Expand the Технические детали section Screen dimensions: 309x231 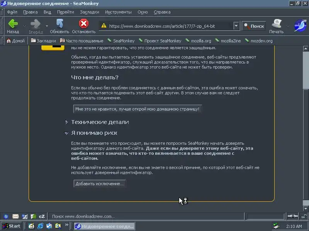tap(66, 122)
